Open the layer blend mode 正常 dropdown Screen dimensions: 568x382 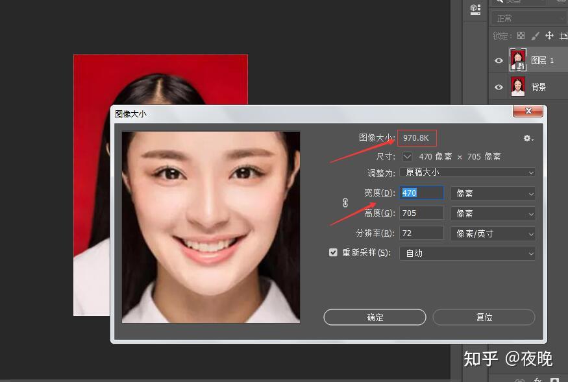click(x=529, y=18)
